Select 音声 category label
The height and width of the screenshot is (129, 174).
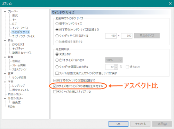coord(10,73)
